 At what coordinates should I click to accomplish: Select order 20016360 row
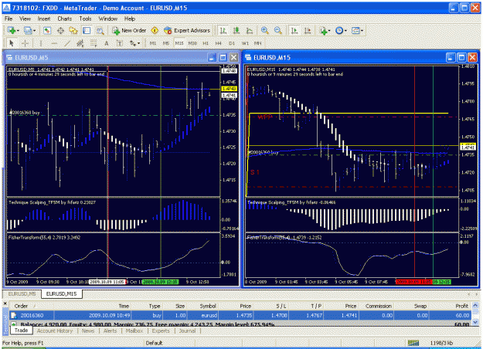[240, 316]
